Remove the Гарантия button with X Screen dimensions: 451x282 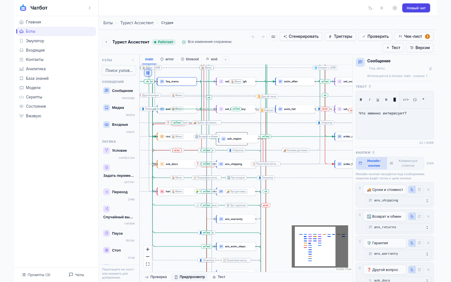tap(428, 243)
